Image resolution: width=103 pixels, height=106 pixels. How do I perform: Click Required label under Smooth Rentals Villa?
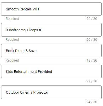click(12, 19)
